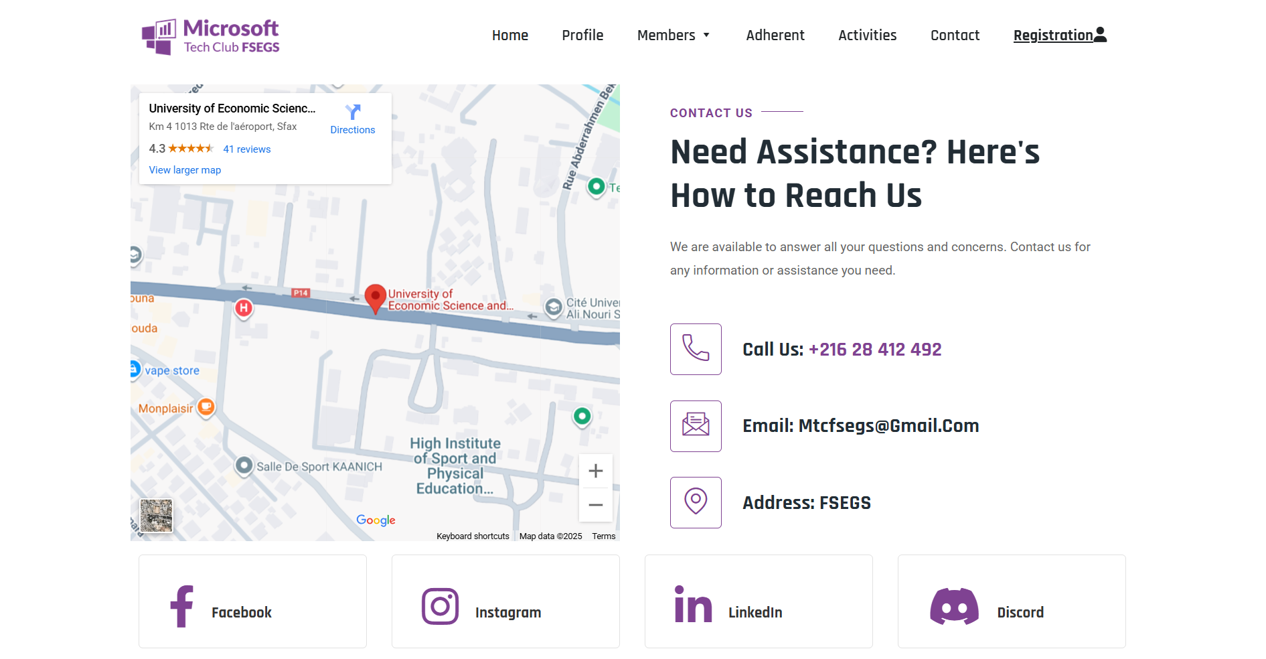Viewport: 1266px width, 659px height.
Task: Click the phone icon box
Action: (x=696, y=349)
